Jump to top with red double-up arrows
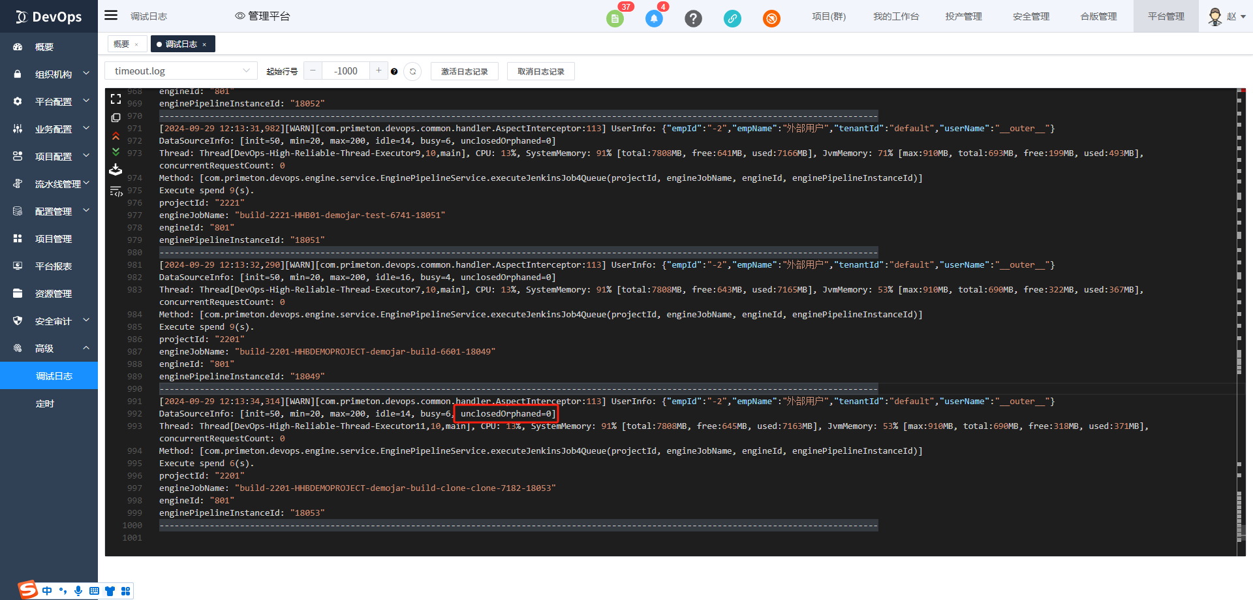Image resolution: width=1253 pixels, height=600 pixels. pos(116,136)
